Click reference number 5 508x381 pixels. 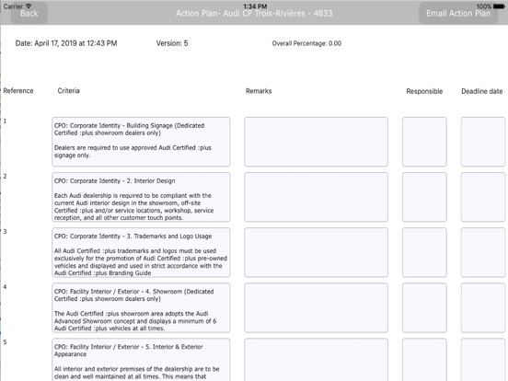(5, 342)
